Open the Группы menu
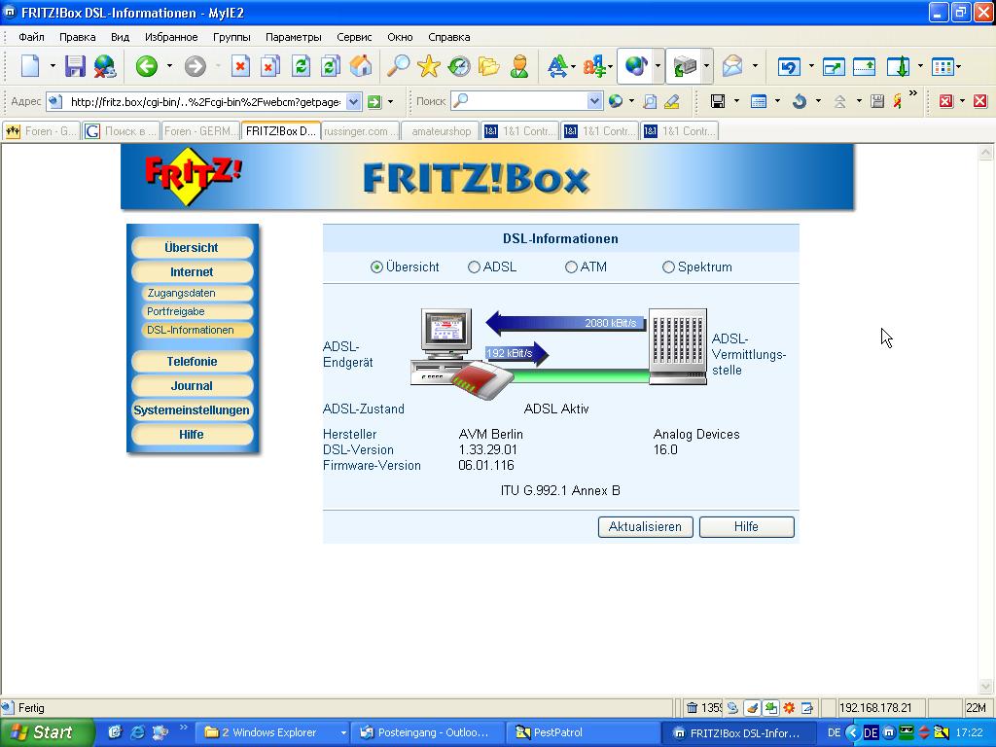The width and height of the screenshot is (996, 747). click(231, 37)
